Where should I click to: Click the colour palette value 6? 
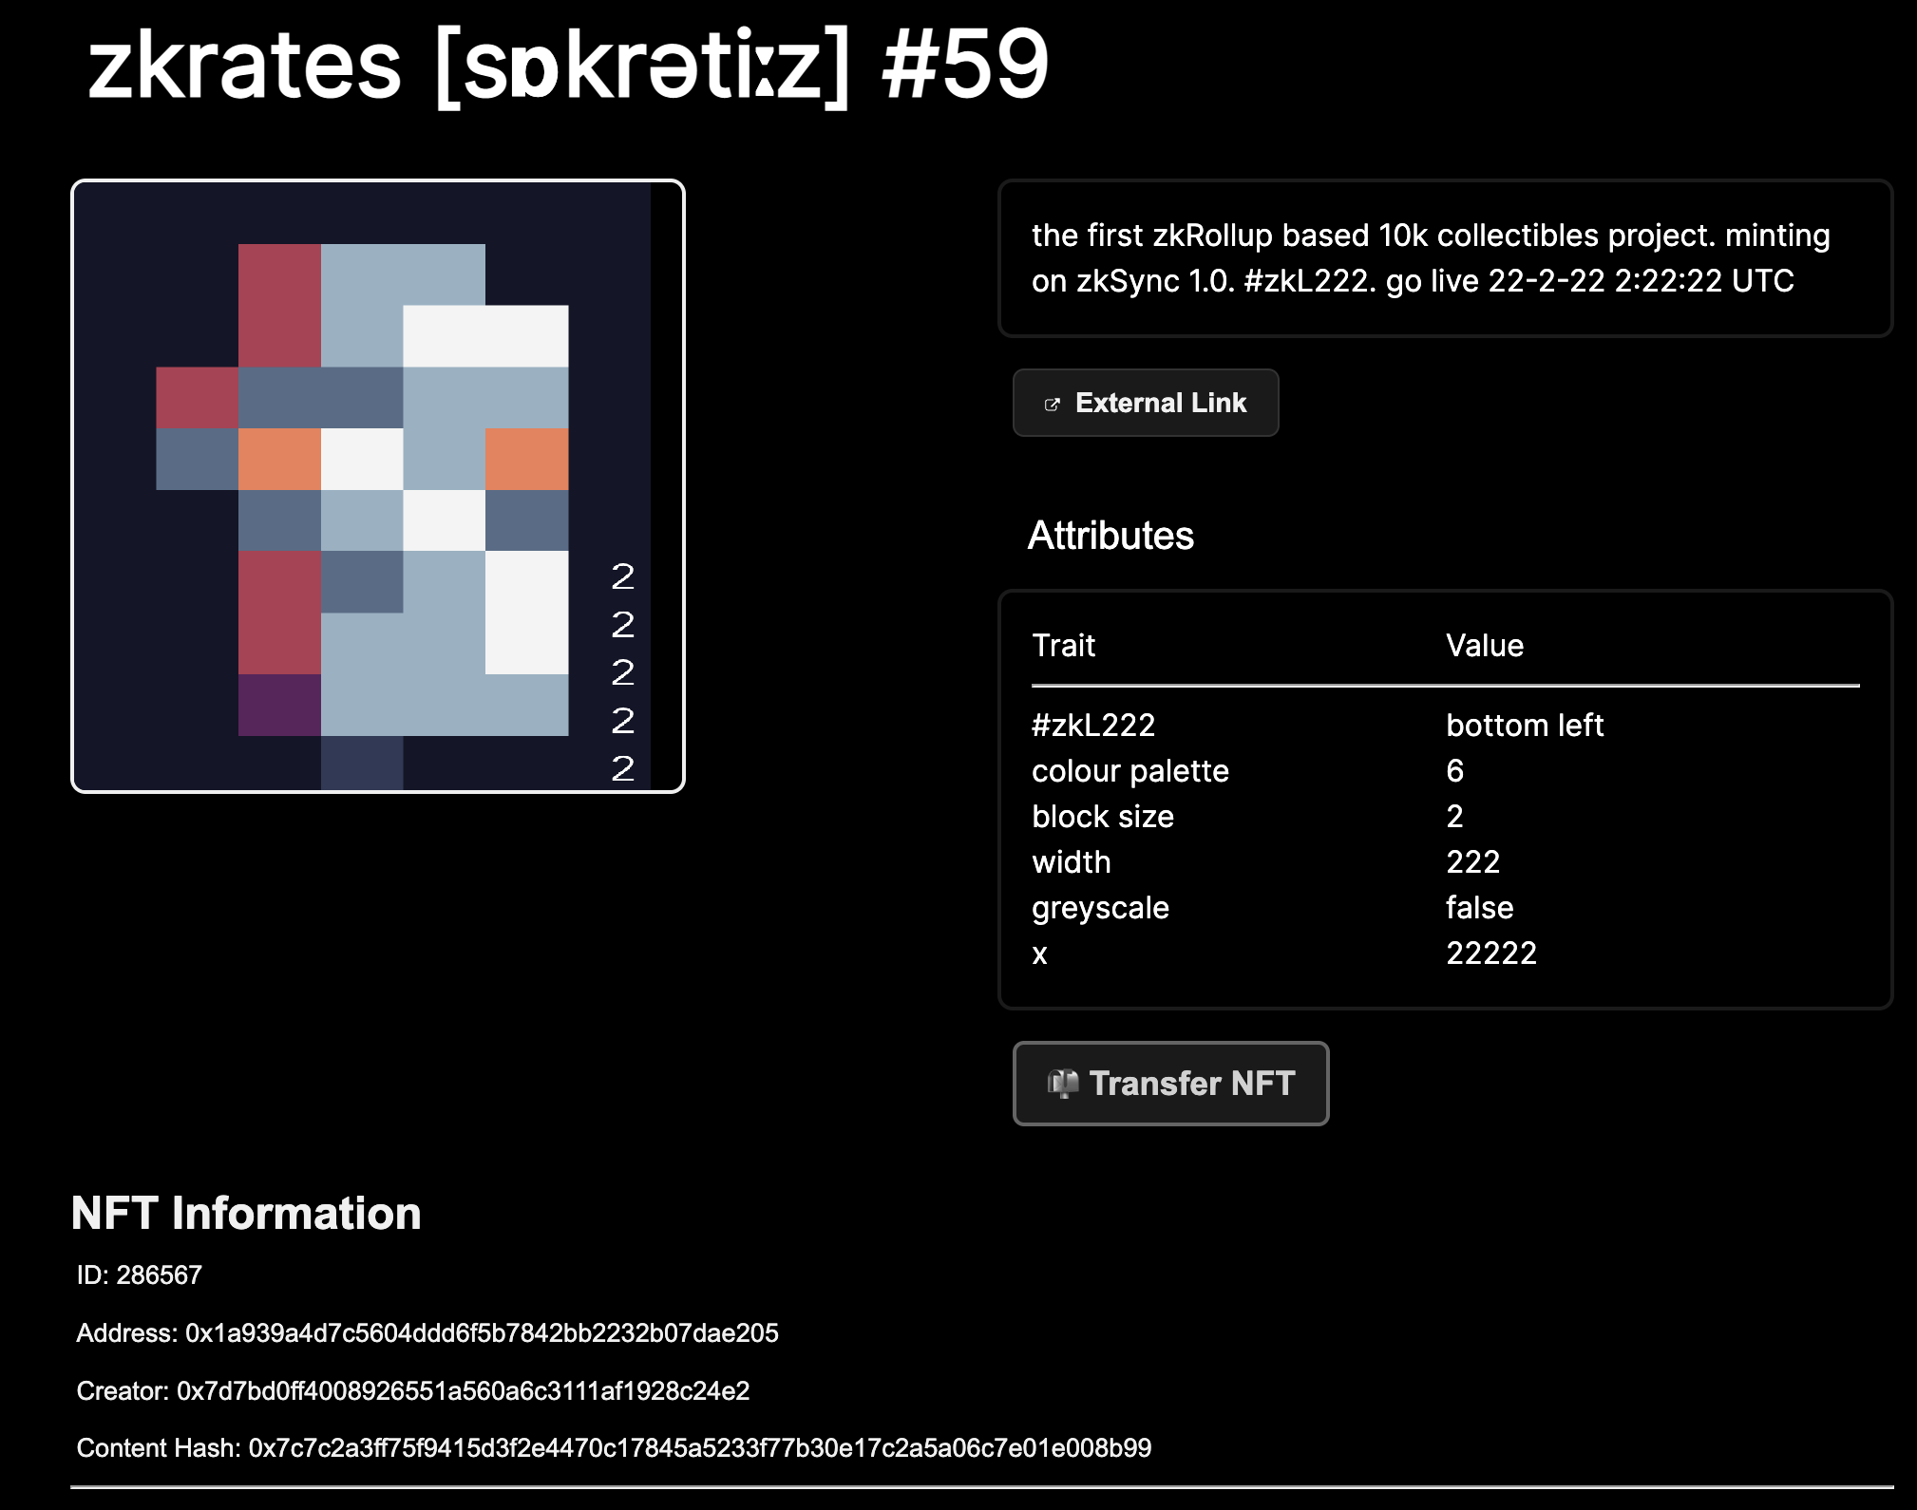pyautogui.click(x=1454, y=771)
